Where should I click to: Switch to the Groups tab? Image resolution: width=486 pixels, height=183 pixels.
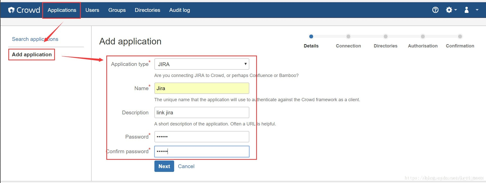pyautogui.click(x=117, y=10)
